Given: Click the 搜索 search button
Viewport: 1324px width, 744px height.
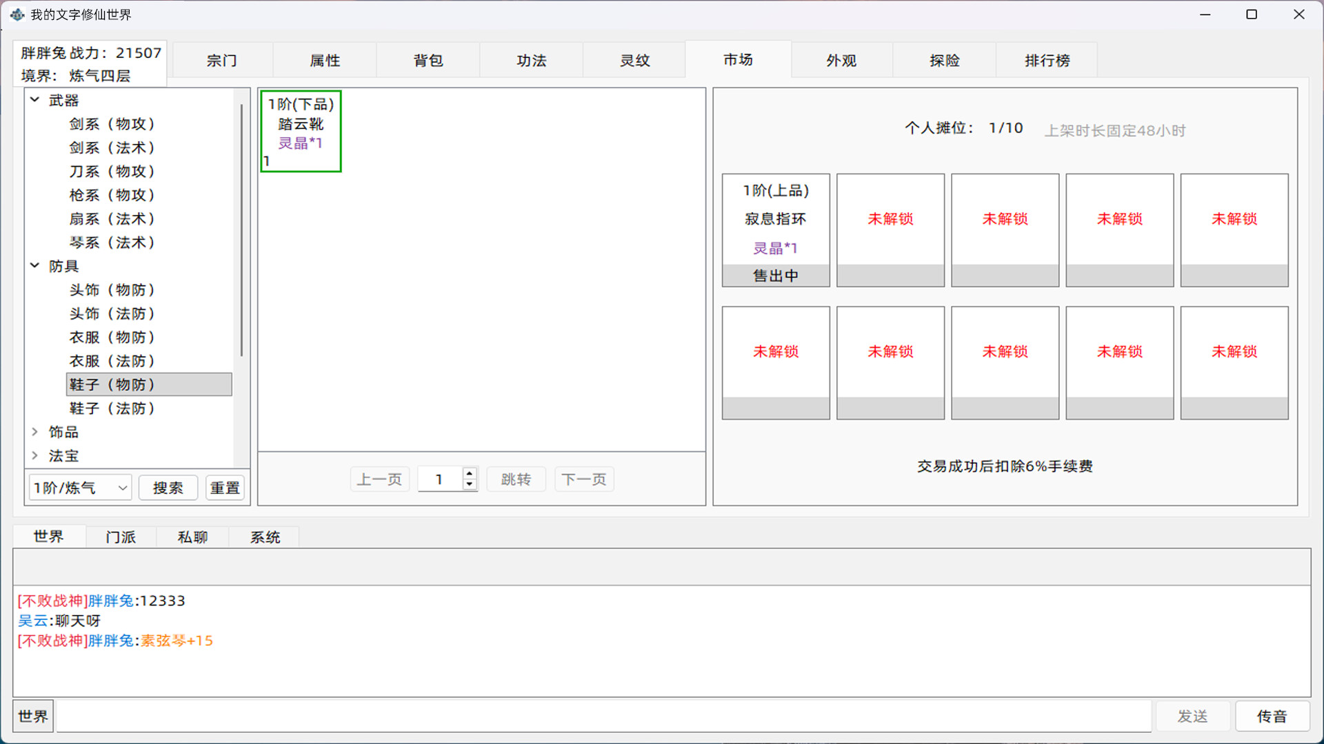Looking at the screenshot, I should pos(168,487).
